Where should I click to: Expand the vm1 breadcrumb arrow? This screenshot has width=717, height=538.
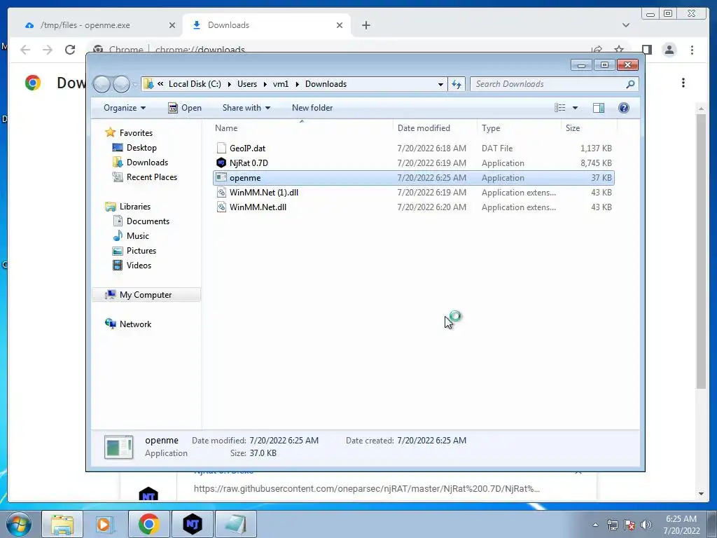pyautogui.click(x=297, y=84)
